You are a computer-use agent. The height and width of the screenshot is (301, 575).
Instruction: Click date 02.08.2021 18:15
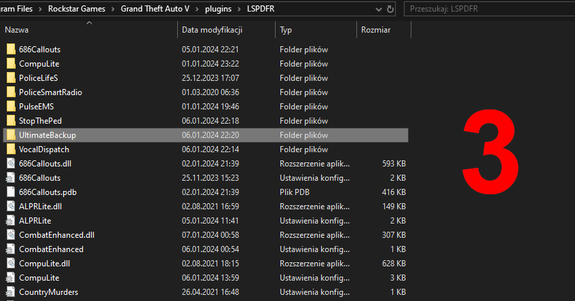click(210, 264)
